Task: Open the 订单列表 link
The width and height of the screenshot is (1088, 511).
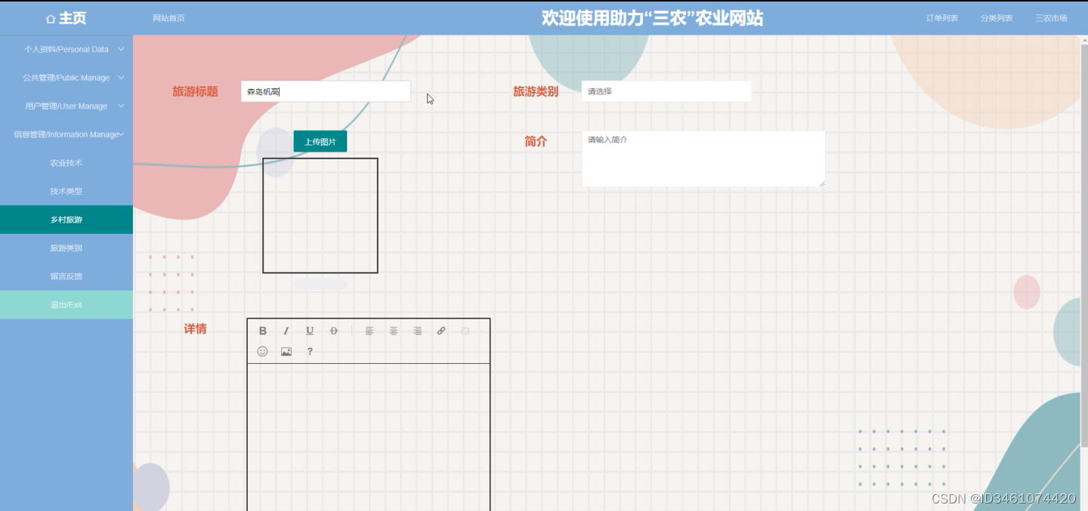Action: (942, 18)
